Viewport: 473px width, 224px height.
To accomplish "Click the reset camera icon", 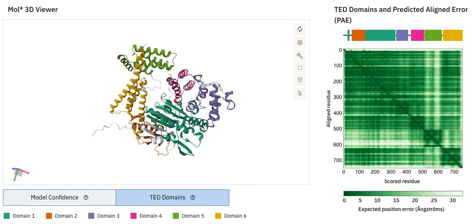I will point(300,29).
